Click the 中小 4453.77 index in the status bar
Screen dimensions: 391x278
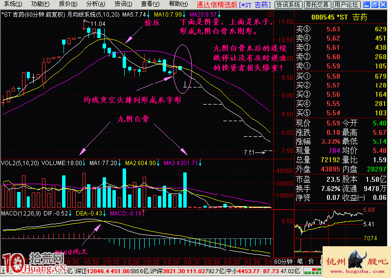[x=264, y=271]
